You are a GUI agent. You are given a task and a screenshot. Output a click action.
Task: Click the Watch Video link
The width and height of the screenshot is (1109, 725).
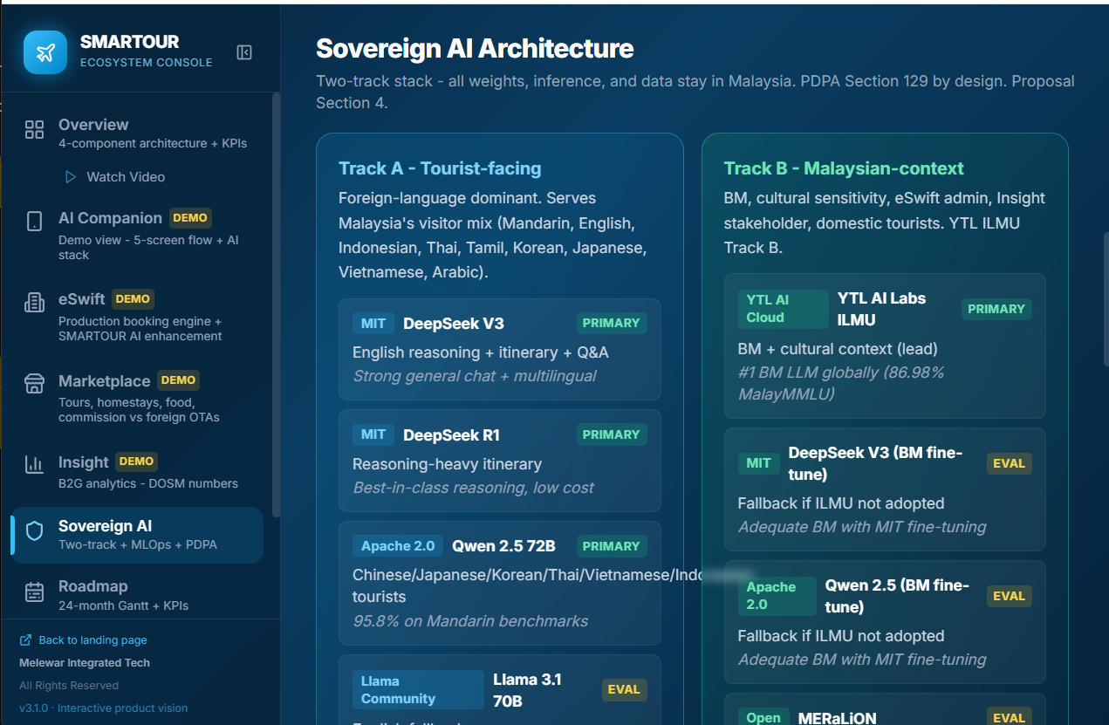[x=126, y=177]
